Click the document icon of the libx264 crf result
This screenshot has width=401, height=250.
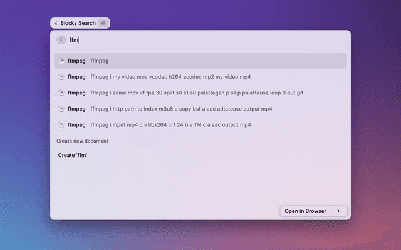coord(61,125)
